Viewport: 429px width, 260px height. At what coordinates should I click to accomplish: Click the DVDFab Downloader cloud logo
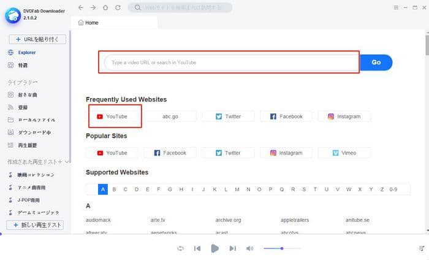(13, 15)
